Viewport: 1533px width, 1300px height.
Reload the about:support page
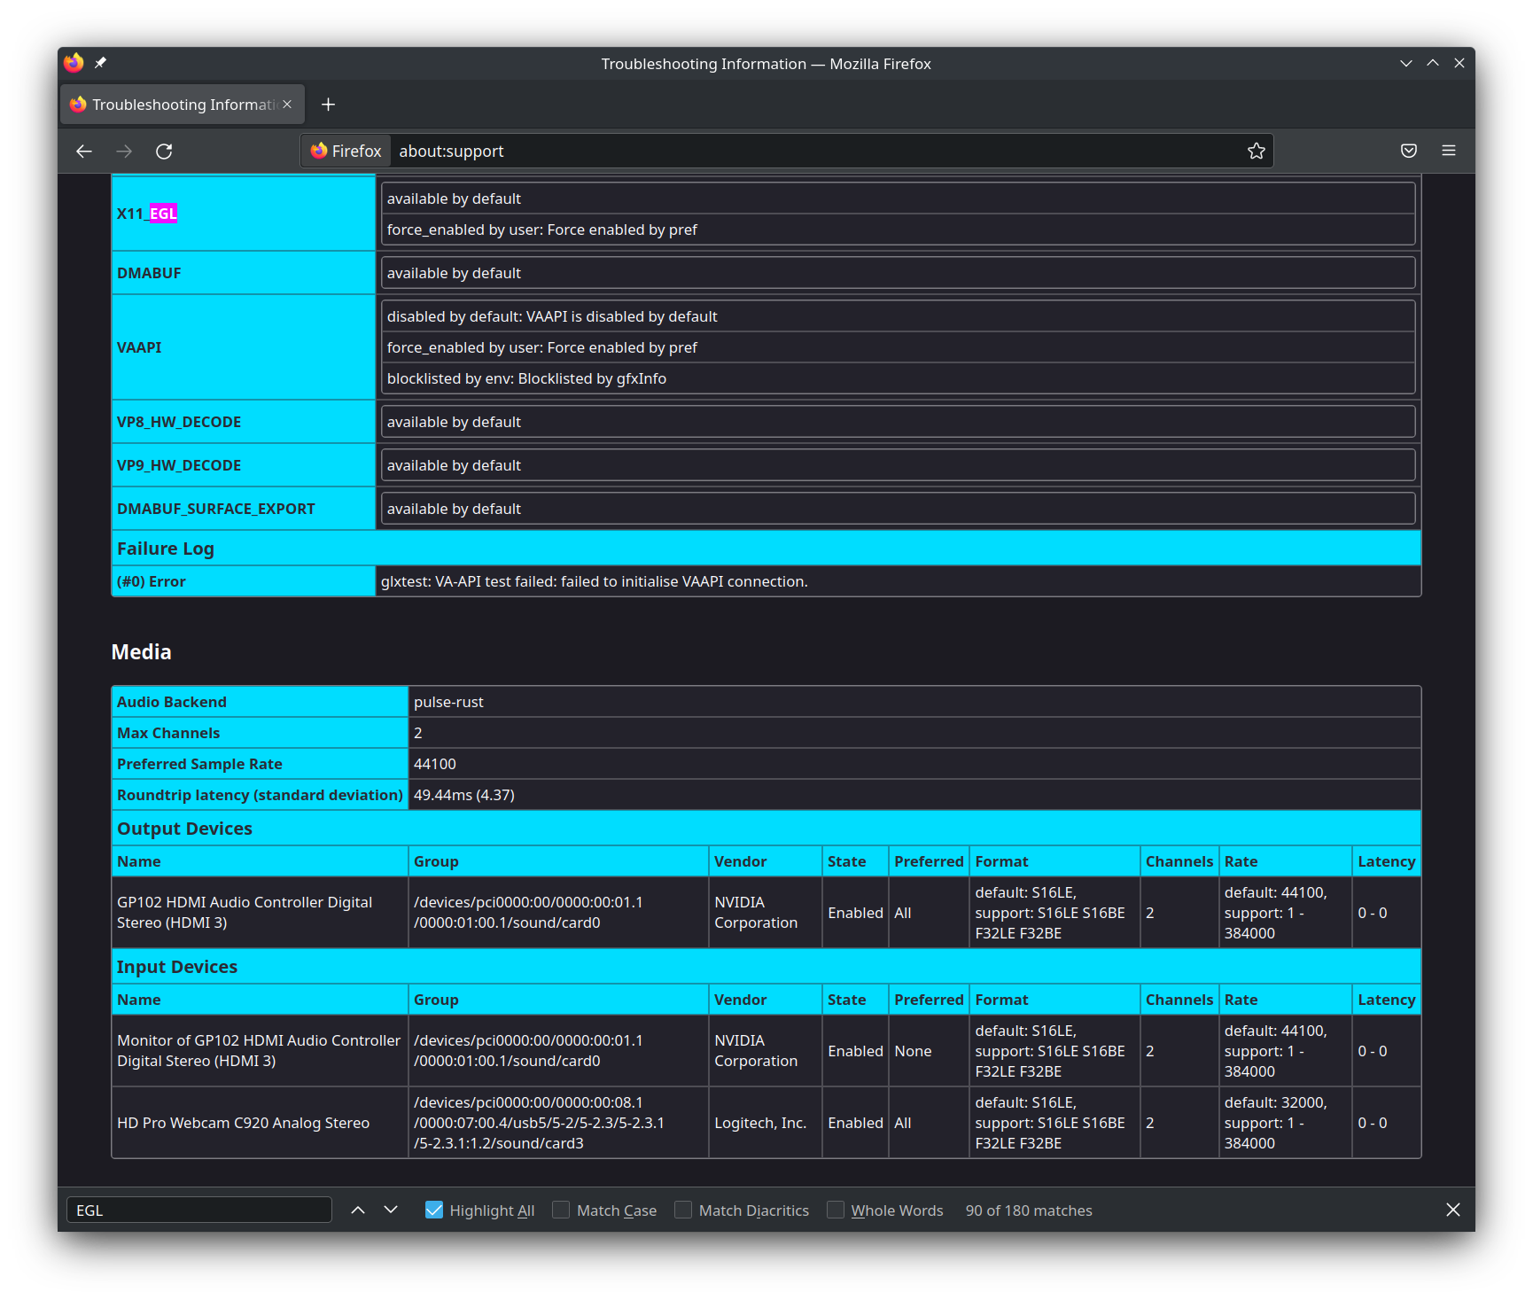(164, 152)
